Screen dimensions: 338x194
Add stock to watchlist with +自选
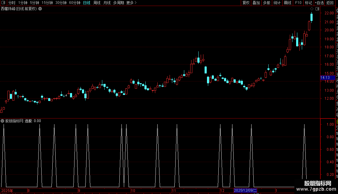[319, 3]
